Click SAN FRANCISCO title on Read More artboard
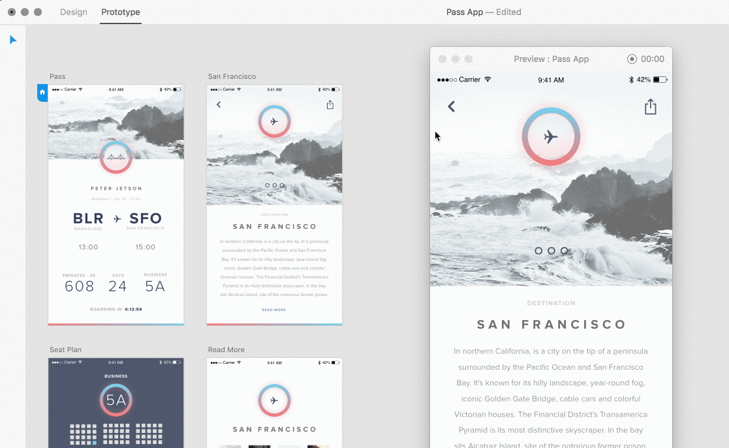 [x=275, y=429]
